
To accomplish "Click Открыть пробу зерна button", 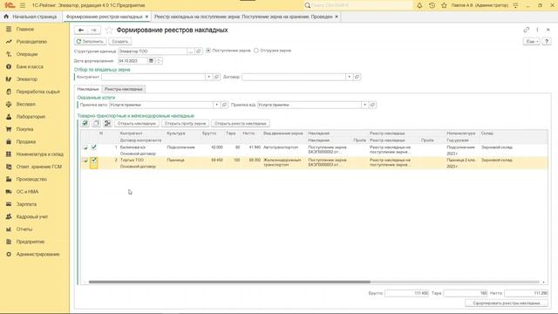I will (185, 124).
